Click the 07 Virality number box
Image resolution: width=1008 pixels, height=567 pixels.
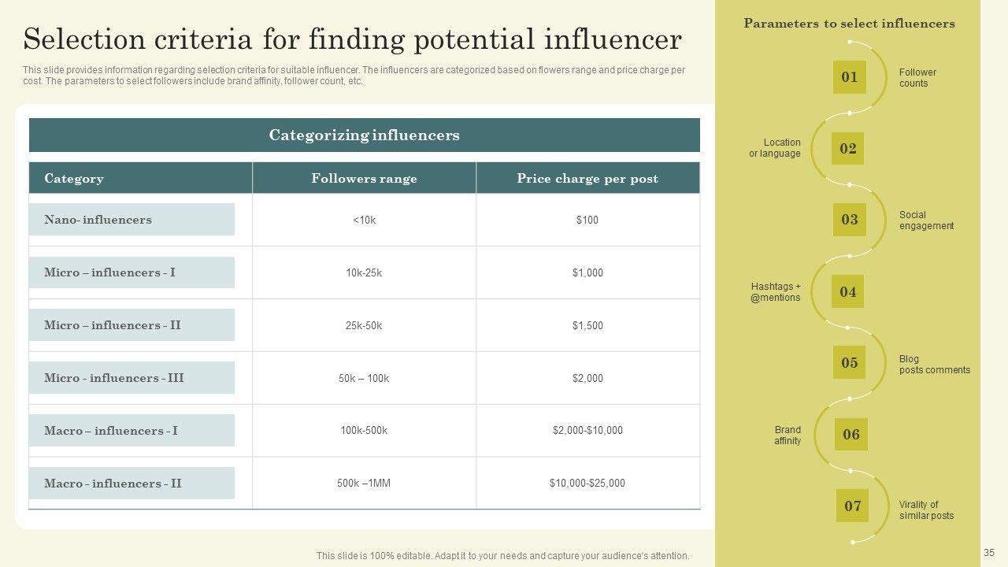click(852, 506)
